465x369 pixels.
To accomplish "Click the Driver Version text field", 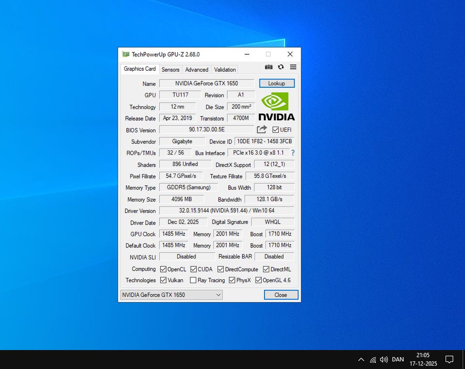I will coord(226,210).
